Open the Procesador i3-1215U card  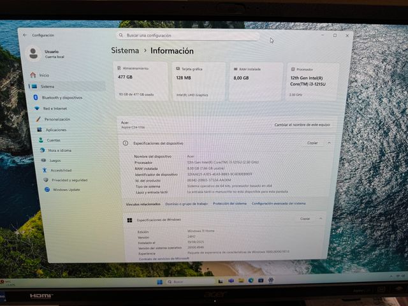[312, 82]
